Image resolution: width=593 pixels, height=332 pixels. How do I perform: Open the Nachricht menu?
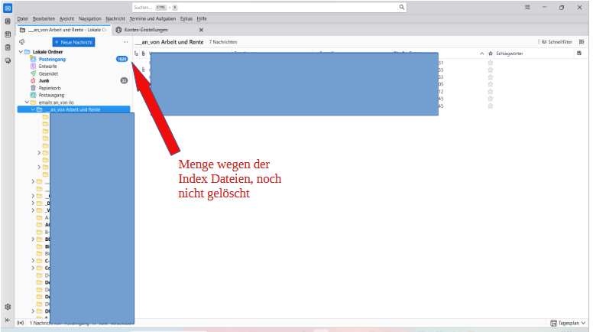click(x=115, y=18)
